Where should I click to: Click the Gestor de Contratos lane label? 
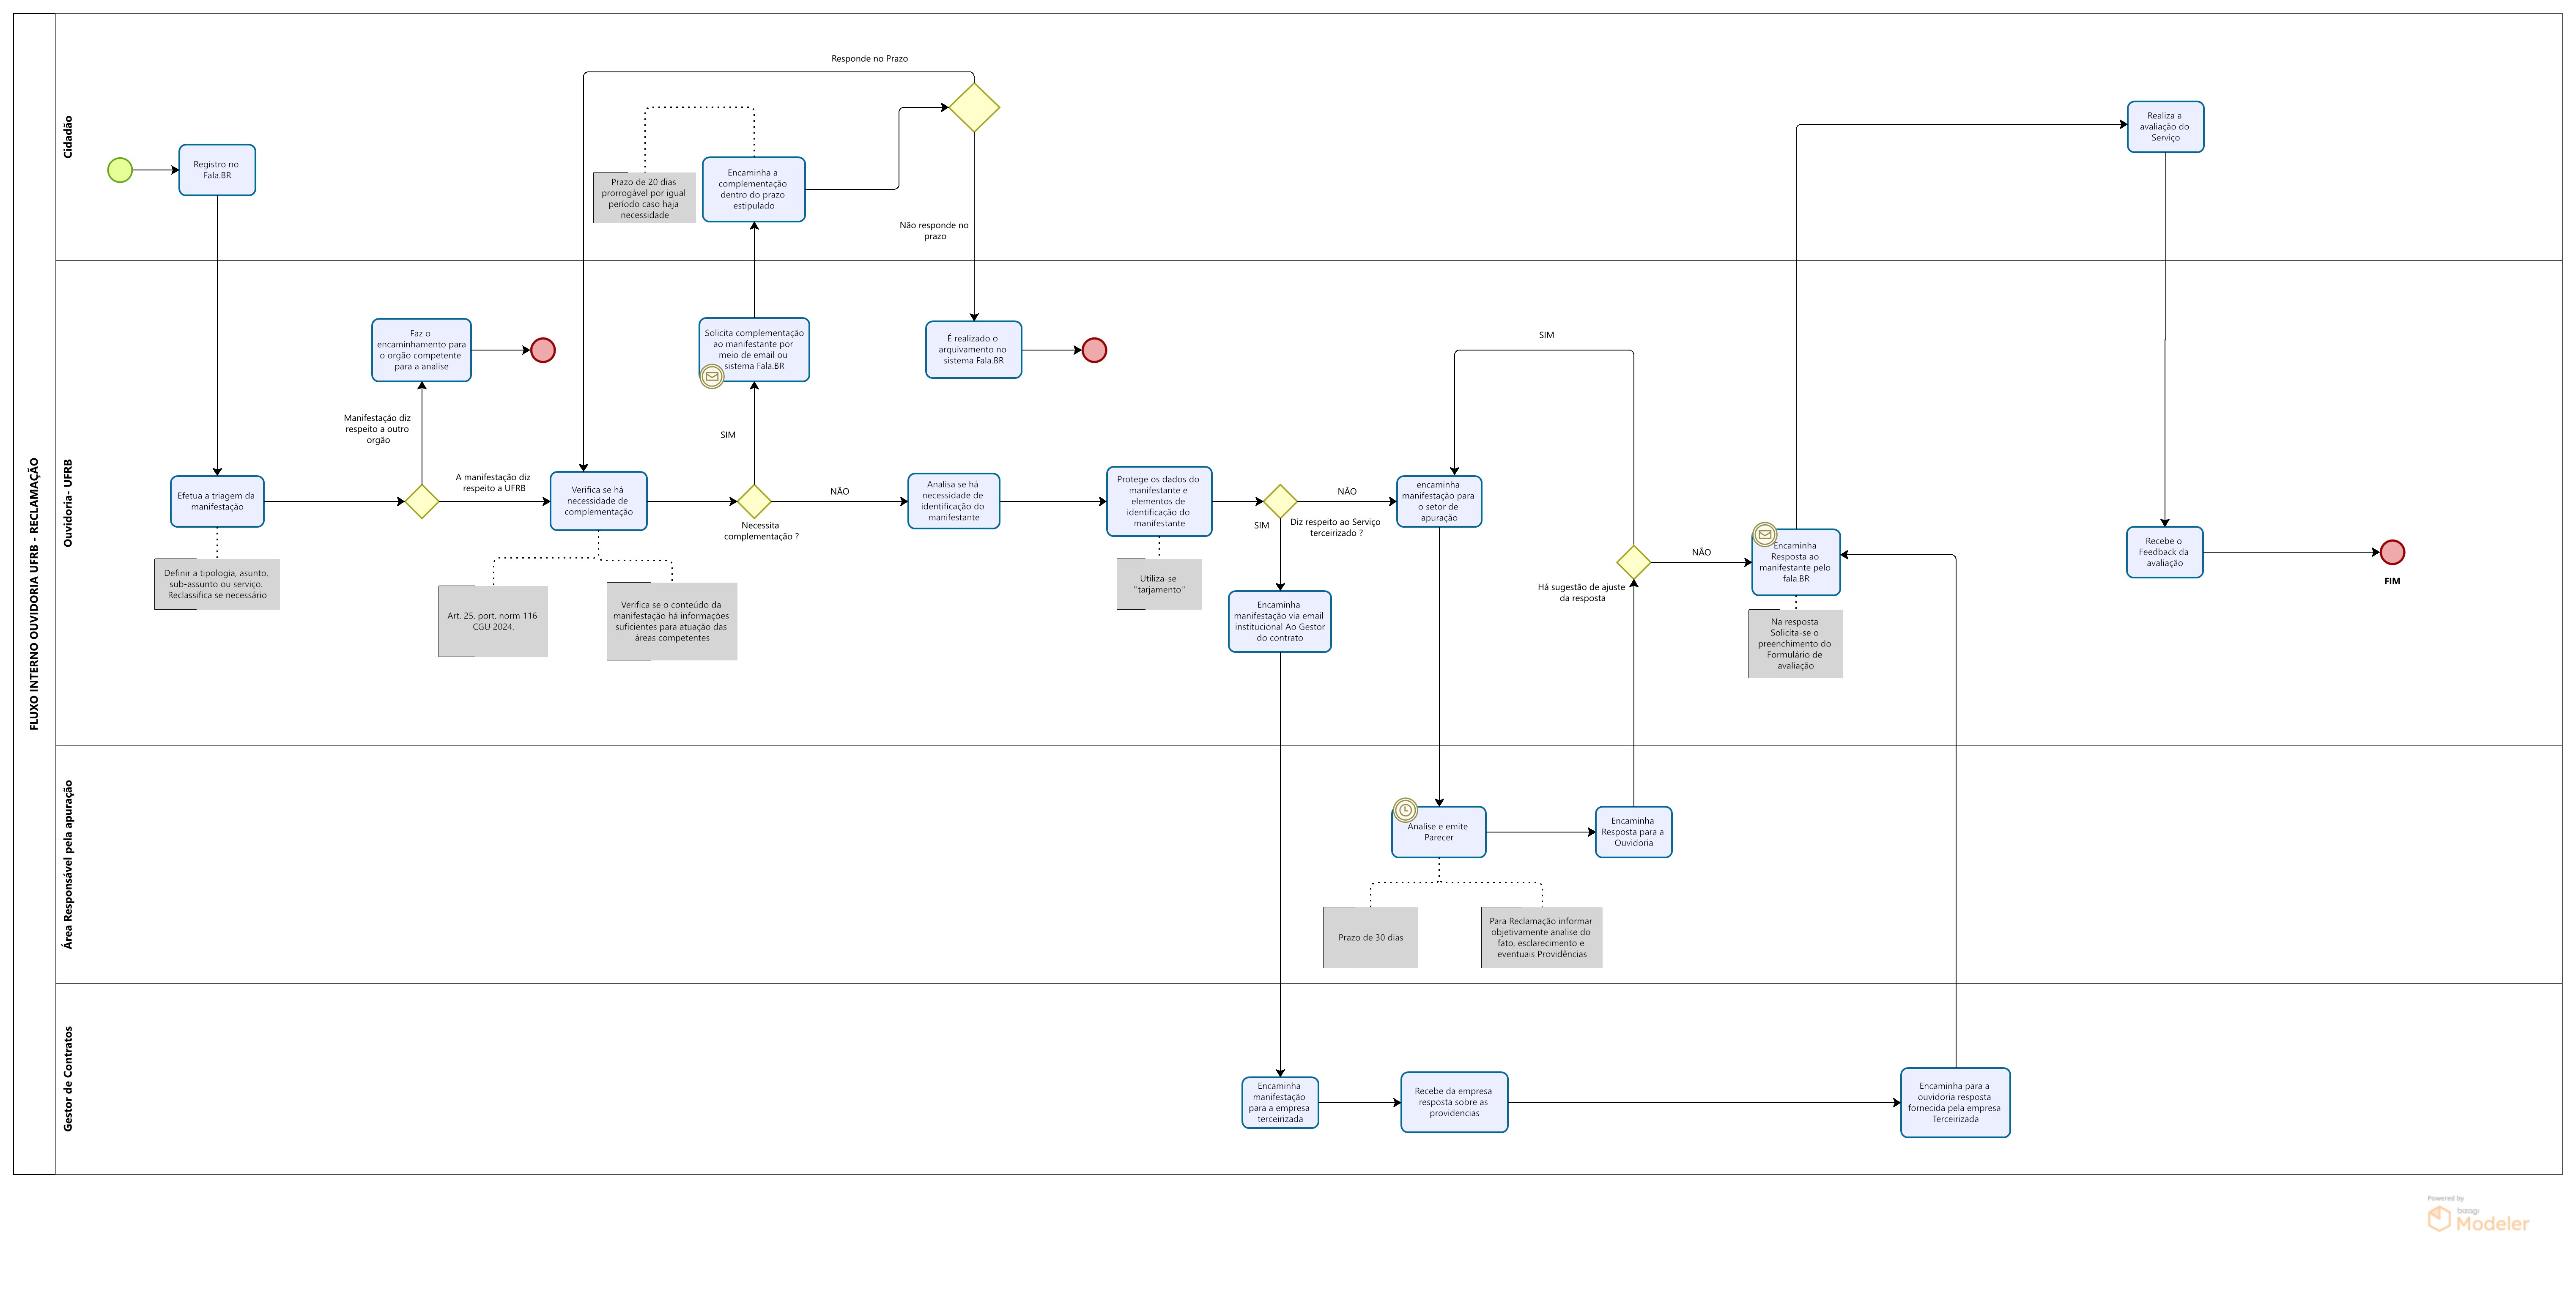pyautogui.click(x=68, y=1078)
